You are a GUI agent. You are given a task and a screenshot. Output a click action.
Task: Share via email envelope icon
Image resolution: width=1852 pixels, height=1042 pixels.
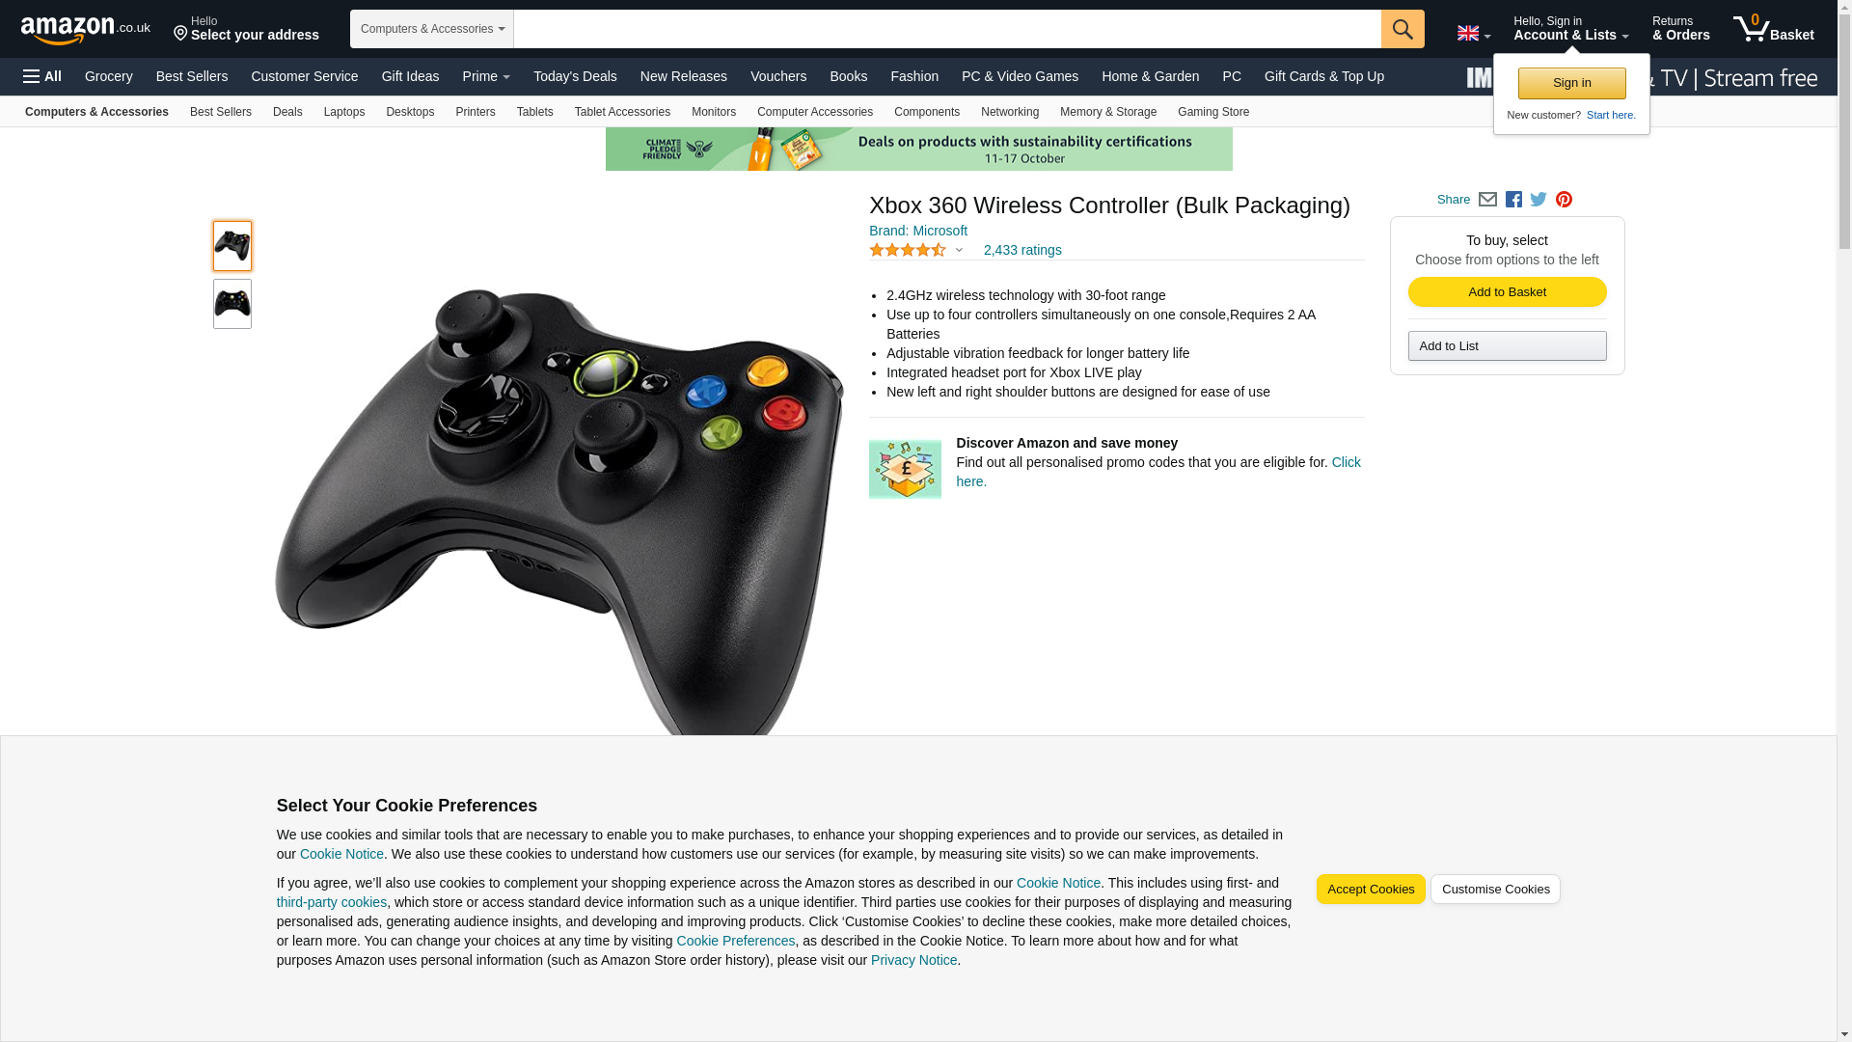(x=1487, y=200)
